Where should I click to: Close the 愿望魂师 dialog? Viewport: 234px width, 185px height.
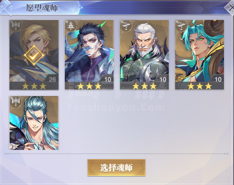coord(230,7)
